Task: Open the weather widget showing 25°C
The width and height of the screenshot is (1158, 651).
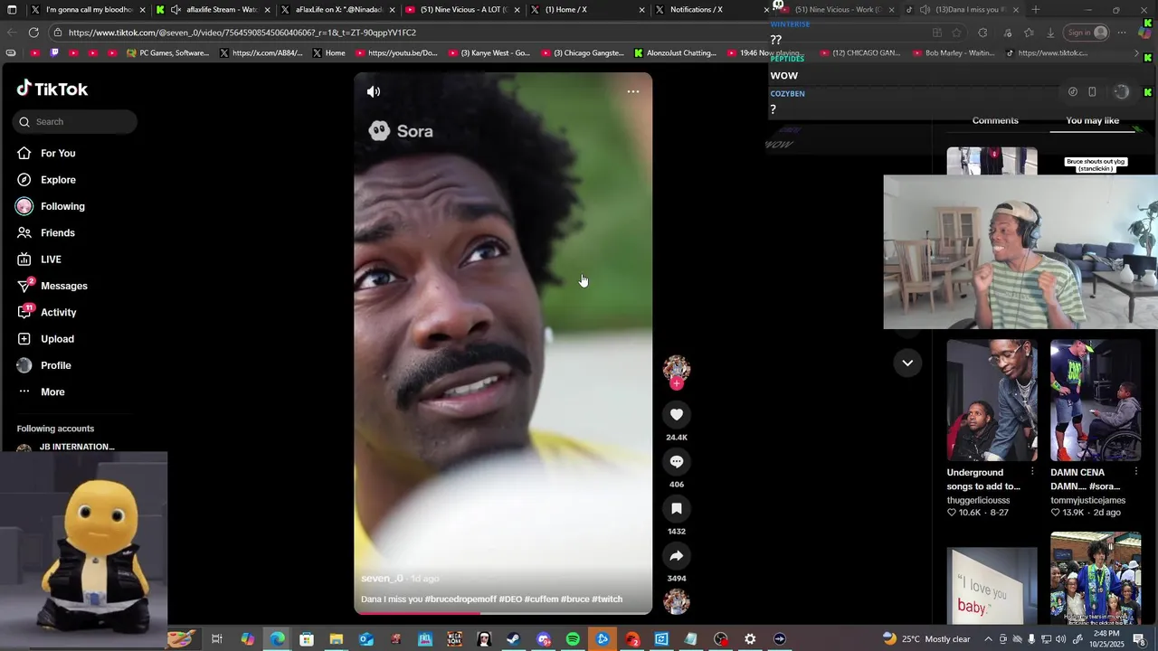Action: coord(925,639)
